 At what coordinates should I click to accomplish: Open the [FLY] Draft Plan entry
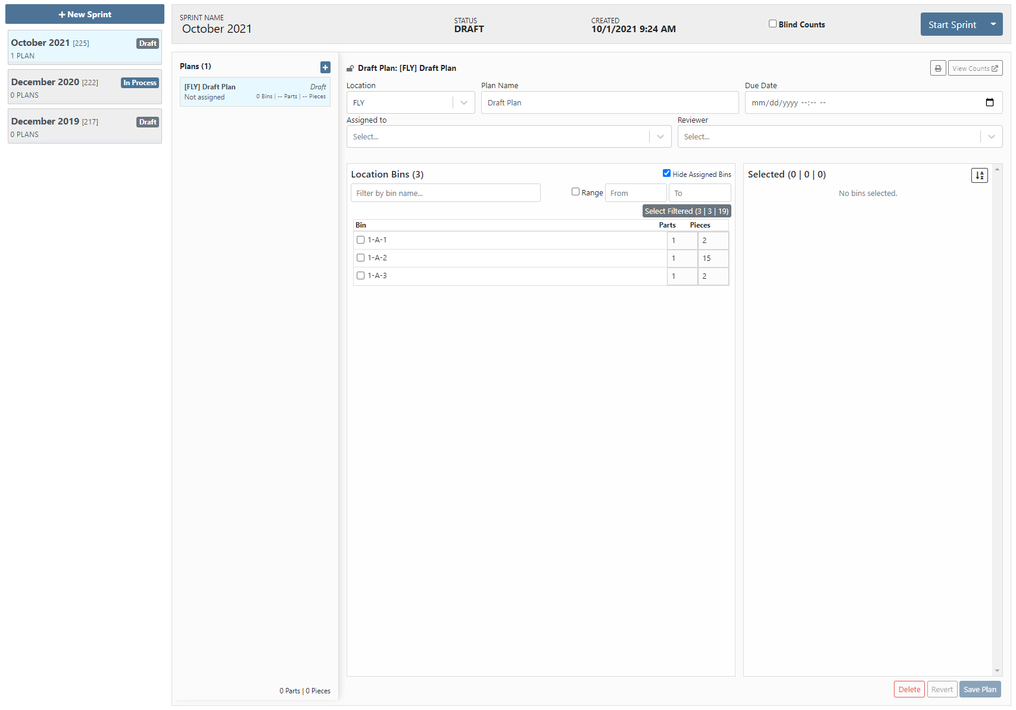tap(255, 92)
